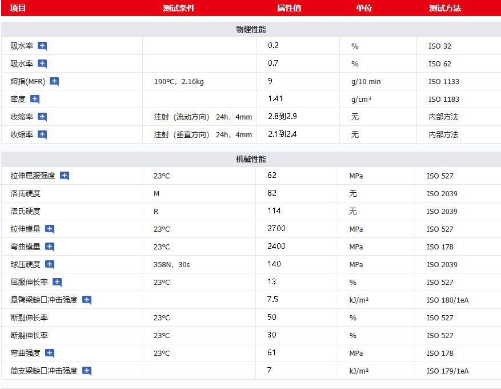Image resolution: width=501 pixels, height=389 pixels.
Task: Click the 项目 column header
Action: pos(18,8)
